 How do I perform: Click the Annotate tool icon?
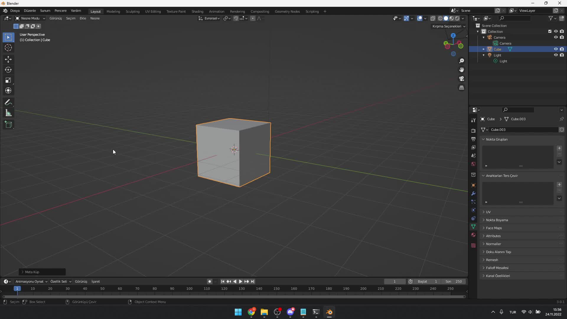click(9, 102)
